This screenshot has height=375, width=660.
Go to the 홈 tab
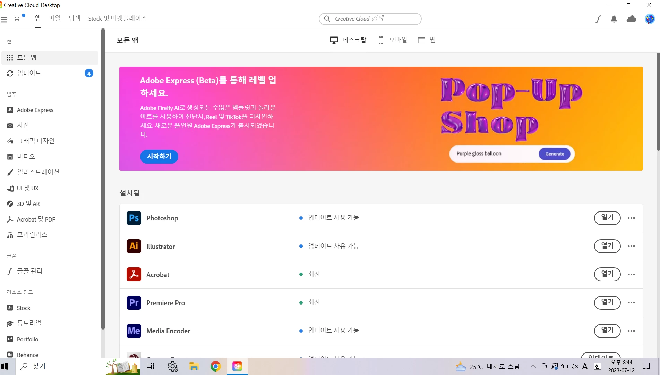17,18
